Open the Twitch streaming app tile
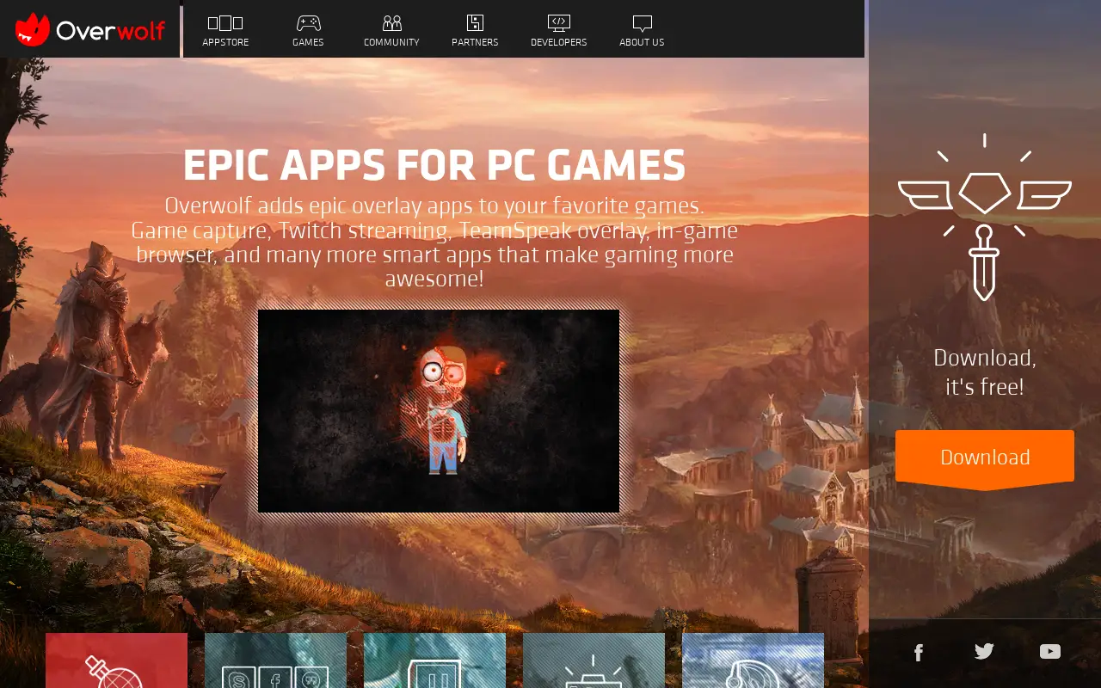The height and width of the screenshot is (688, 1101). click(x=434, y=660)
